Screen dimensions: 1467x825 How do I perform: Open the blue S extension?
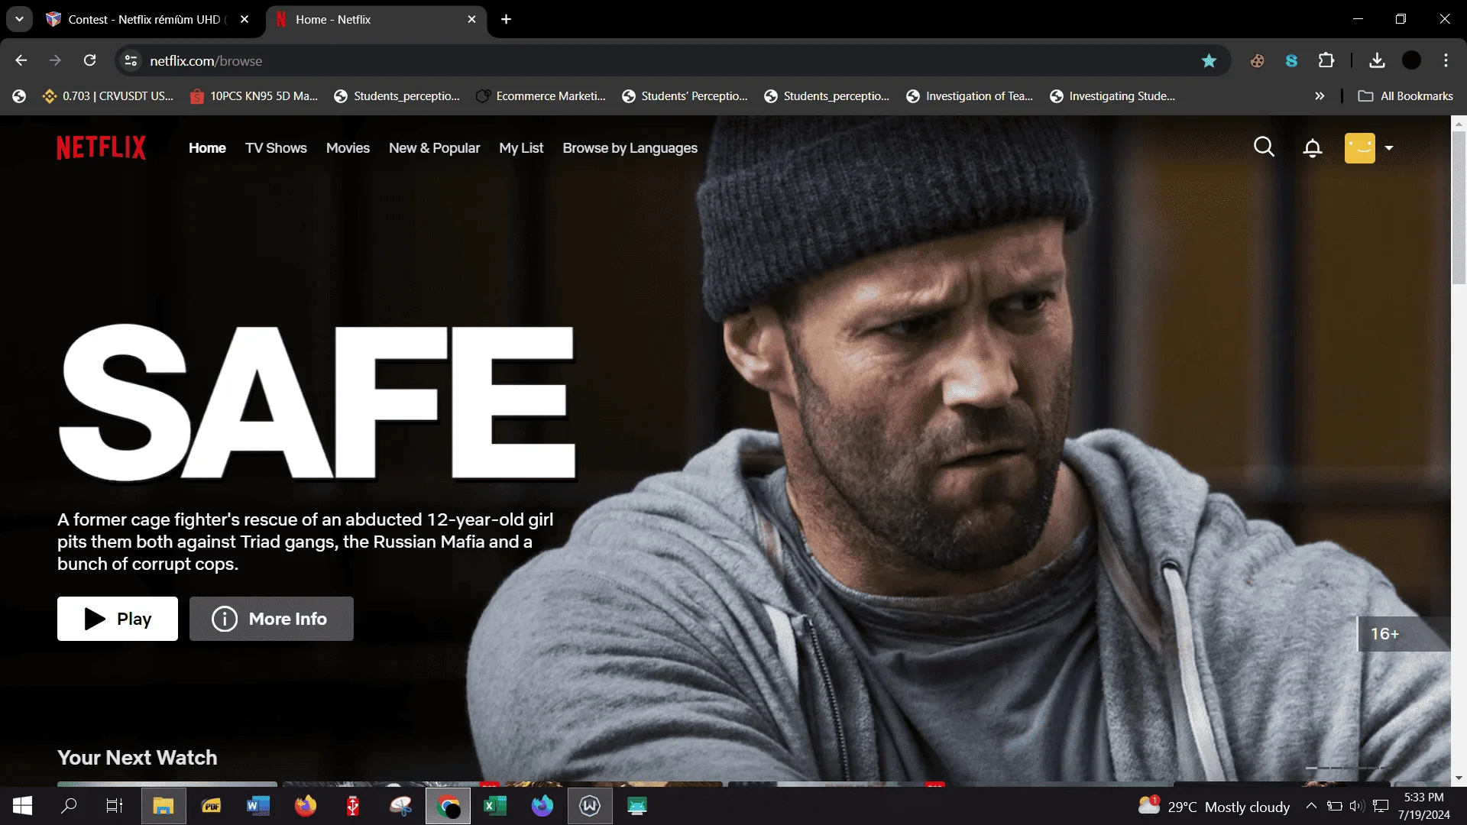click(1291, 60)
